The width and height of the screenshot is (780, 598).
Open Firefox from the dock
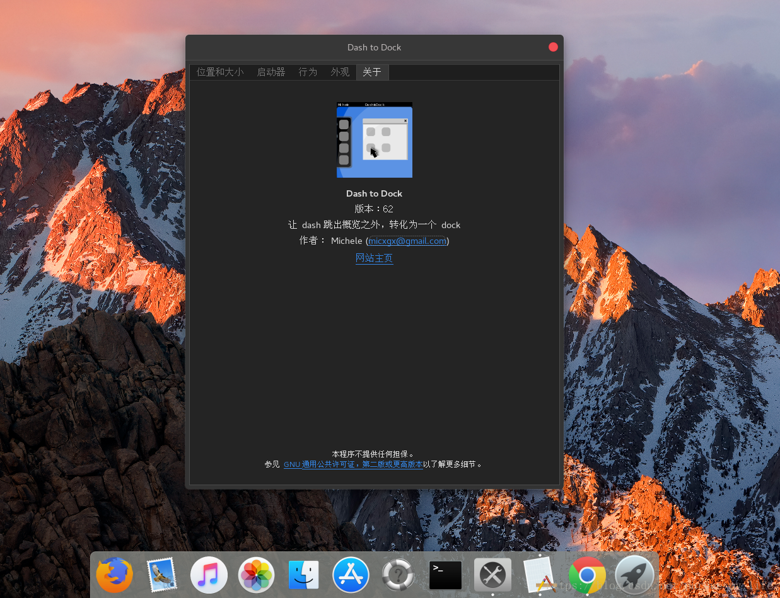point(114,575)
